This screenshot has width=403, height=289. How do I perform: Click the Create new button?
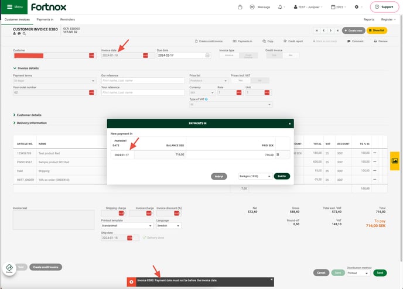(x=353, y=30)
